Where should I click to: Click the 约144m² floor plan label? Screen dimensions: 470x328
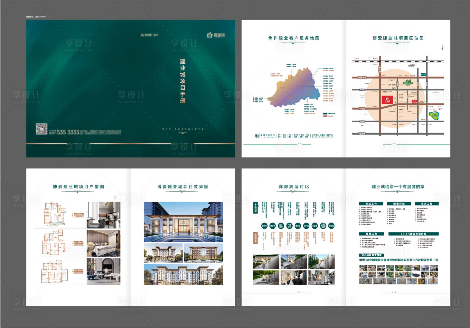79,272
